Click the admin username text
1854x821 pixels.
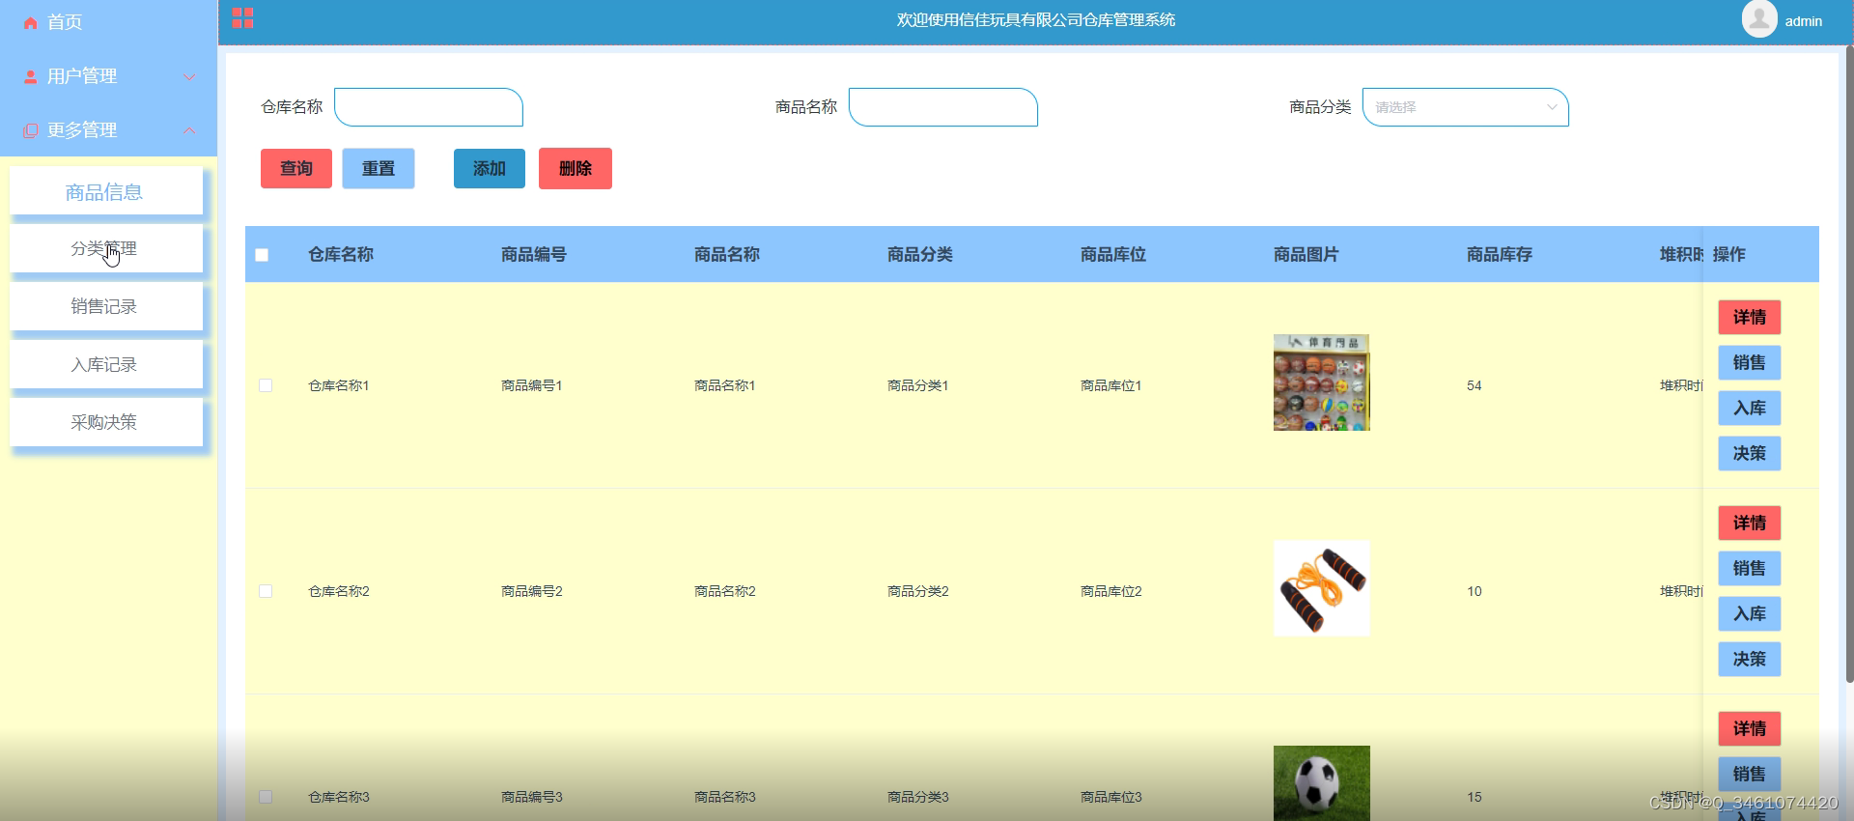click(x=1803, y=21)
